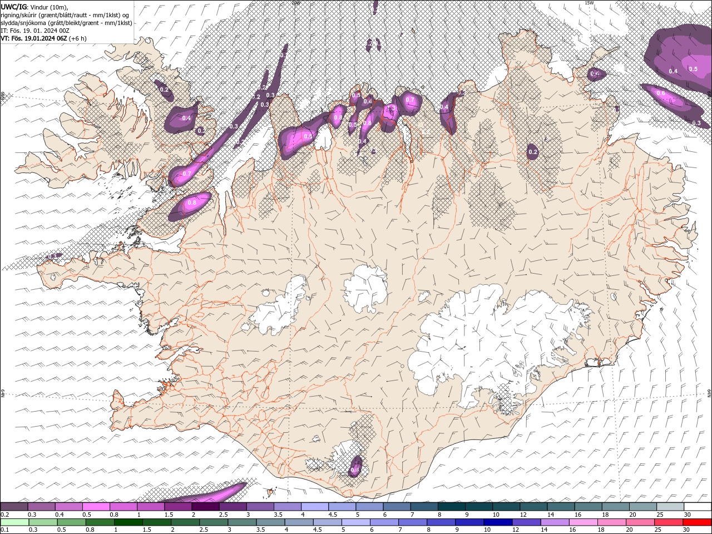Image resolution: width=712 pixels, height=534 pixels.
Task: Click the 'VT: Fös. 19.01.2024 06Z (+6 h)' line
Action: [43, 38]
